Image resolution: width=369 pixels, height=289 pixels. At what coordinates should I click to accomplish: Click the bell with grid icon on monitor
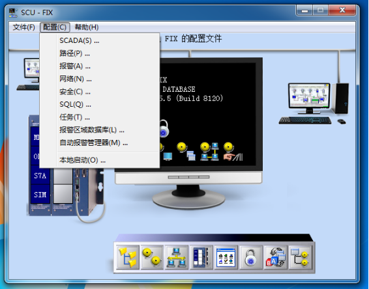click(186, 151)
